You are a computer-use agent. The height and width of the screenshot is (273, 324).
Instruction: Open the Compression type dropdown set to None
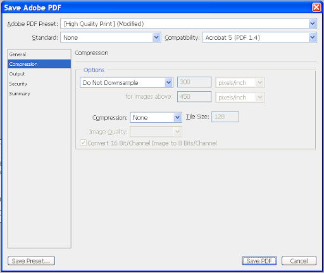[156, 117]
